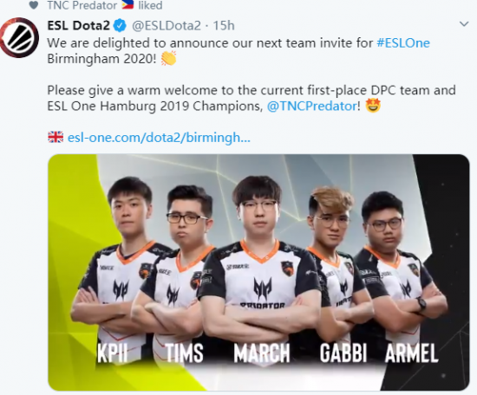This screenshot has height=395, width=477.
Task: Click the blue verified badge
Action: pos(120,25)
